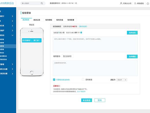Viewport: 150px width, 113px height.
Task: Open the 短信配置 tab
Action: pos(71,20)
